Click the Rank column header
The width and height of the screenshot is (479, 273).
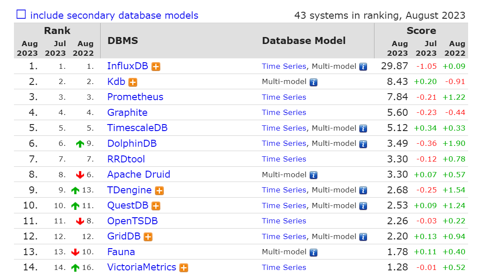tap(57, 30)
